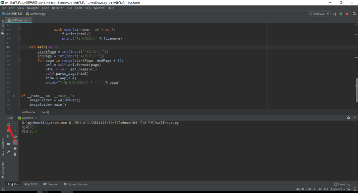358x193 pixels.
Task: Open the File menu
Action: tap(4, 8)
